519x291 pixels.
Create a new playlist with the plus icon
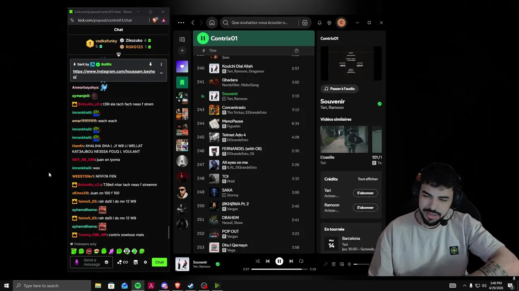[x=182, y=51]
